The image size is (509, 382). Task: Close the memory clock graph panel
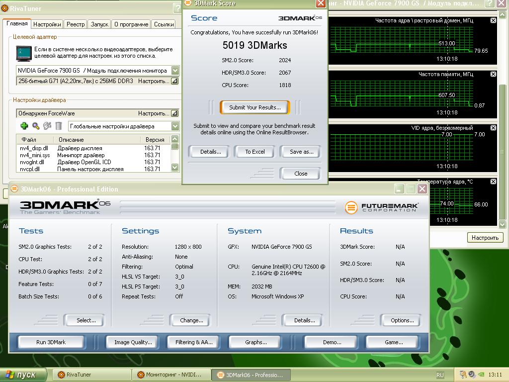coord(493,74)
